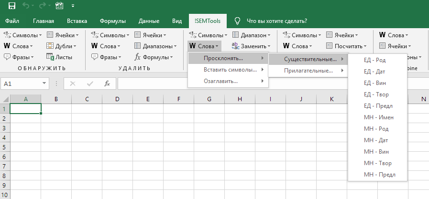Open the Диапазоны dropdown
The image size is (429, 199).
pos(156,46)
